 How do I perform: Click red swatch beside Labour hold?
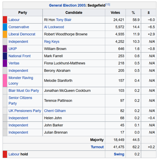tap(5, 154)
